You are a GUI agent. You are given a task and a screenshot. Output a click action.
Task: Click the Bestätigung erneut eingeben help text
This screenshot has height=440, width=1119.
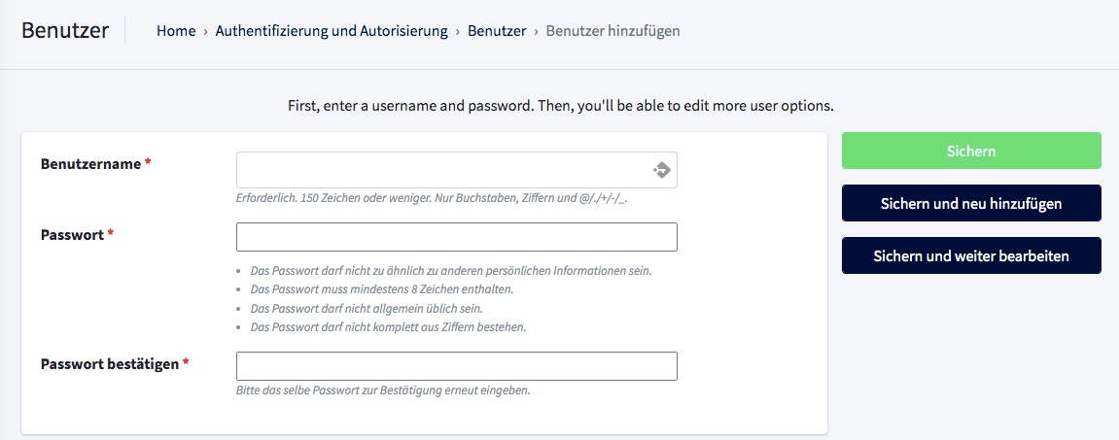pos(383,390)
